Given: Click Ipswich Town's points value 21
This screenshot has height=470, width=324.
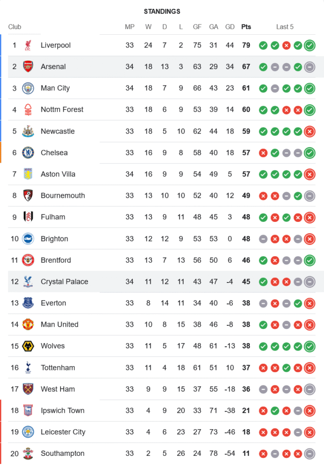Looking at the screenshot, I should 246,411.
